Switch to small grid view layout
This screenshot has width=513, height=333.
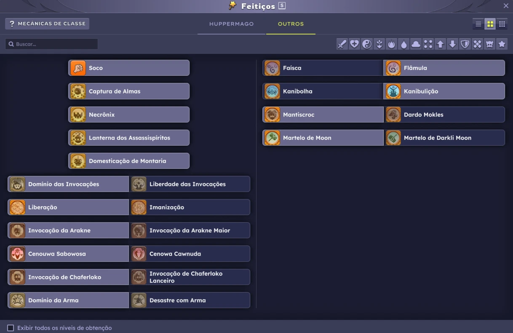[x=502, y=24]
